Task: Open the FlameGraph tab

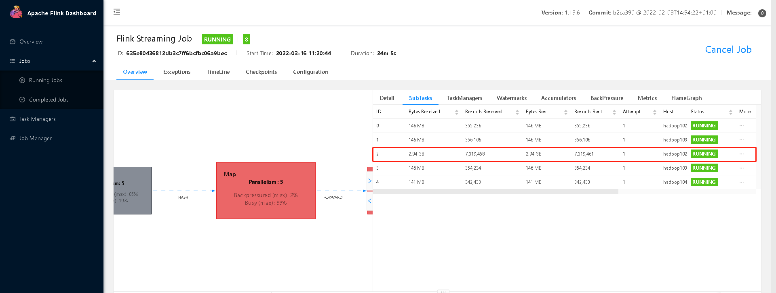Action: tap(686, 98)
